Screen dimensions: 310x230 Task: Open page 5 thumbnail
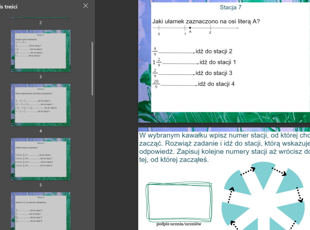click(x=40, y=159)
